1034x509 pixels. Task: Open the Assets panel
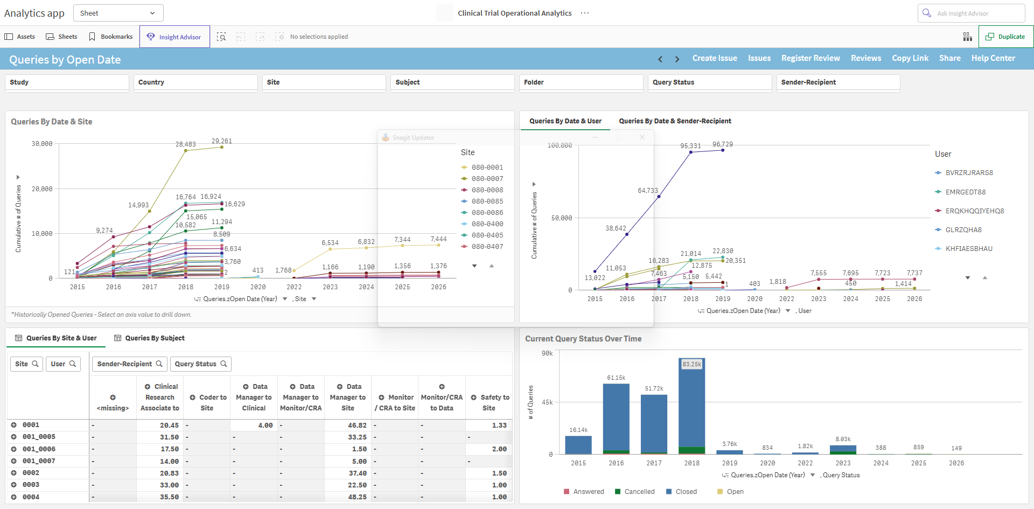coord(20,37)
